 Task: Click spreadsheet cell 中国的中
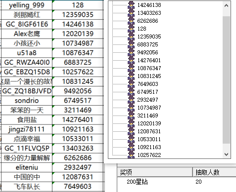pos(27,177)
